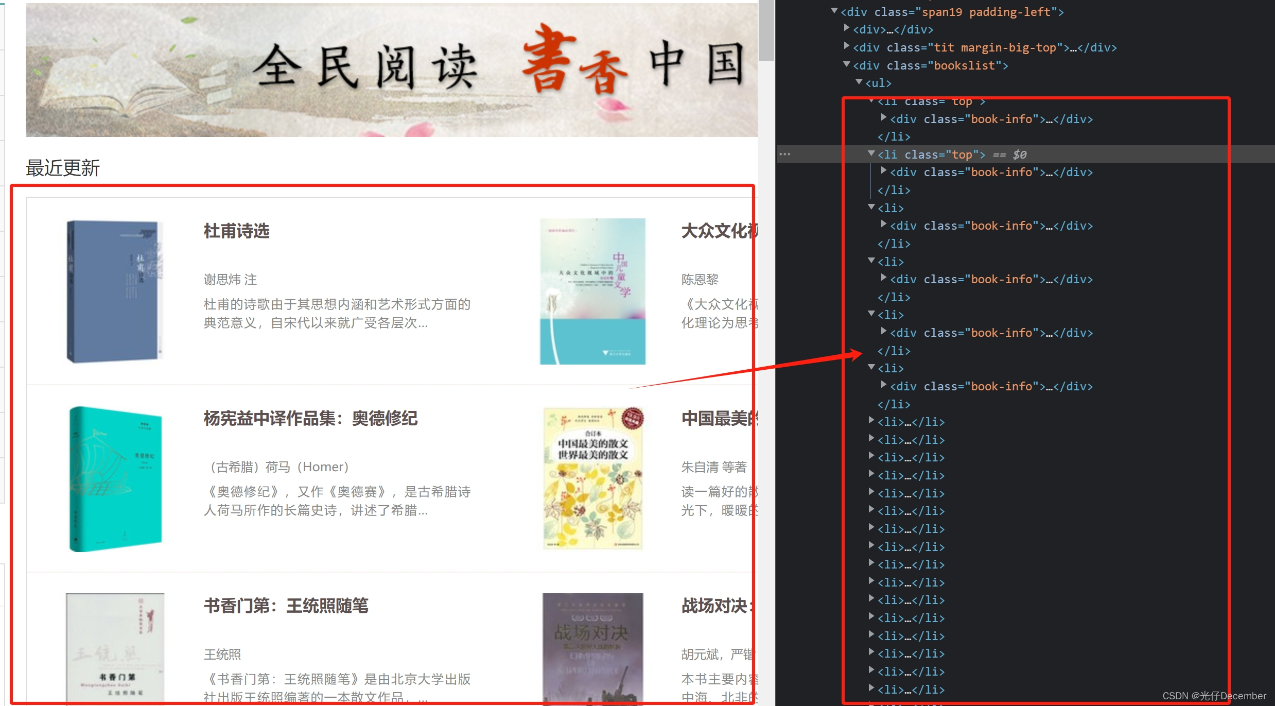The width and height of the screenshot is (1275, 706).
Task: Select the <ul> element row
Action: pos(878,83)
